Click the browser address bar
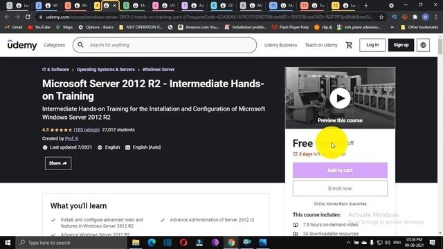This screenshot has width=443, height=249. pyautogui.click(x=209, y=17)
